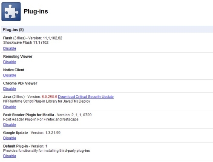Image resolution: width=213 pixels, height=162 pixels.
Task: Disable the Native Client plug-in
Action: (x=10, y=75)
